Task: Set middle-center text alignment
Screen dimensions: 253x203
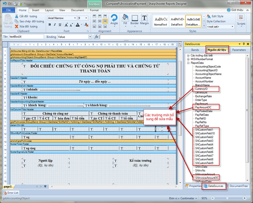Action: pyautogui.click(x=100, y=21)
